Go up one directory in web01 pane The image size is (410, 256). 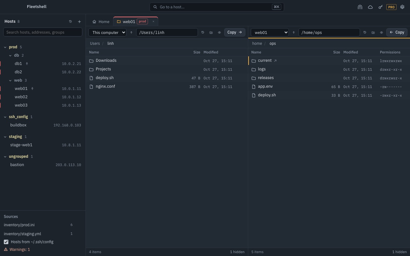tap(294, 32)
